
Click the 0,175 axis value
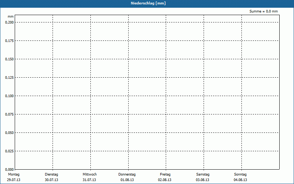click(x=10, y=41)
